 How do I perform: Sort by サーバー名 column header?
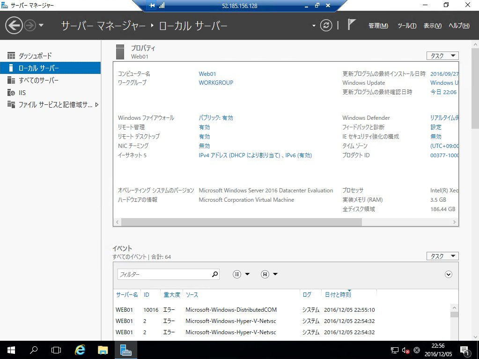(127, 294)
